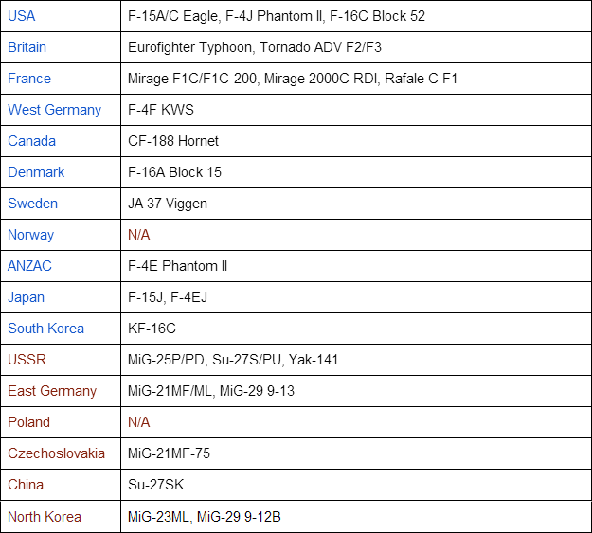Select the East Germany link

pyautogui.click(x=52, y=391)
